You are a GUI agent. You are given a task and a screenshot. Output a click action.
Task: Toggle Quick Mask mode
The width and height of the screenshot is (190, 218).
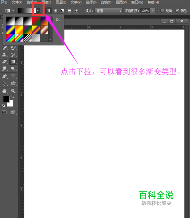coord(4,112)
